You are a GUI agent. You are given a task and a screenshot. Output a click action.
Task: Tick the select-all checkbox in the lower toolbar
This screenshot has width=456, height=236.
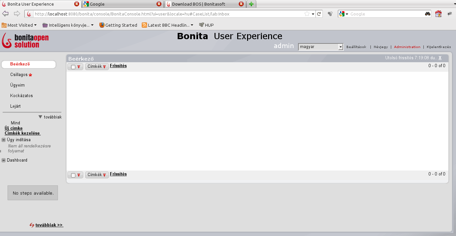[73, 175]
